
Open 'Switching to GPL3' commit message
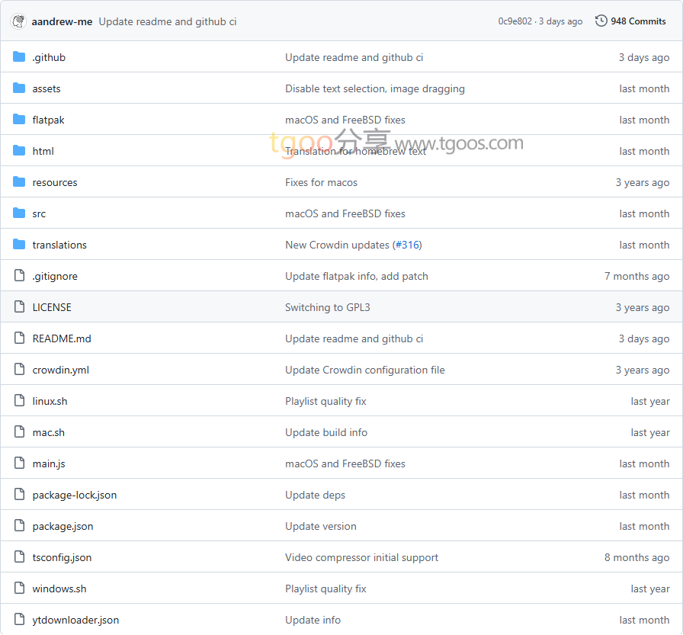(327, 307)
